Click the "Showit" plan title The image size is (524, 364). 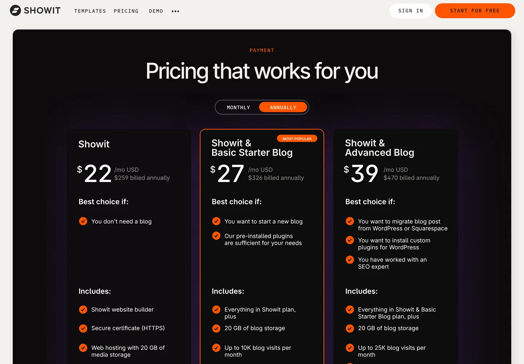point(94,144)
